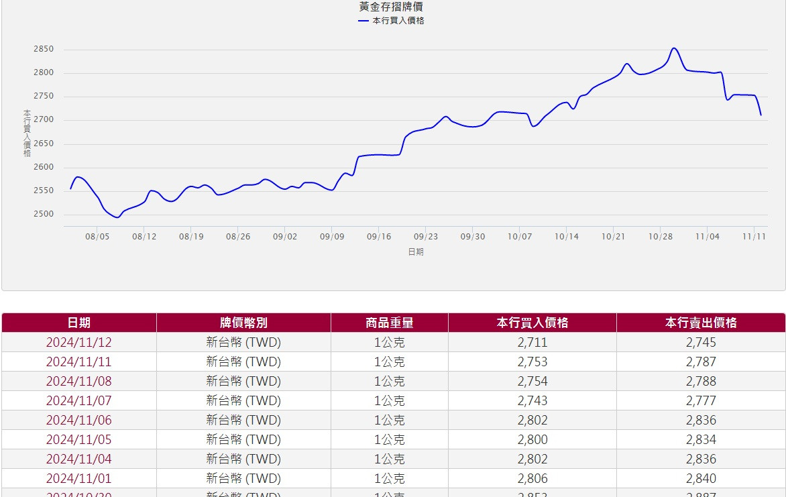786x497 pixels.
Task: Click the blue line legend marker
Action: (363, 21)
